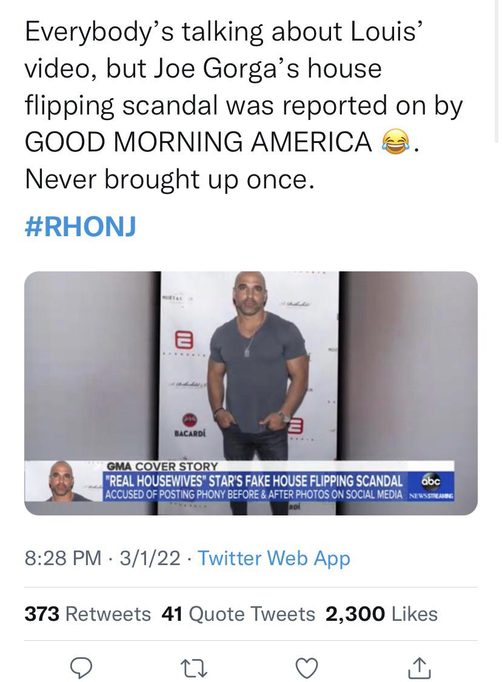Click the "GOOD MORNING AMERICA" tweet text
Screen dimensions: 502x682
(198, 143)
